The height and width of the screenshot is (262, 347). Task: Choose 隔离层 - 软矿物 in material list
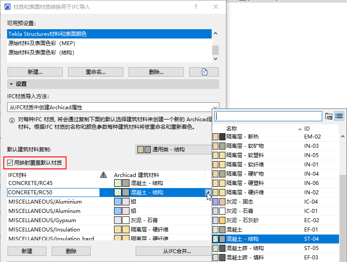(275, 146)
